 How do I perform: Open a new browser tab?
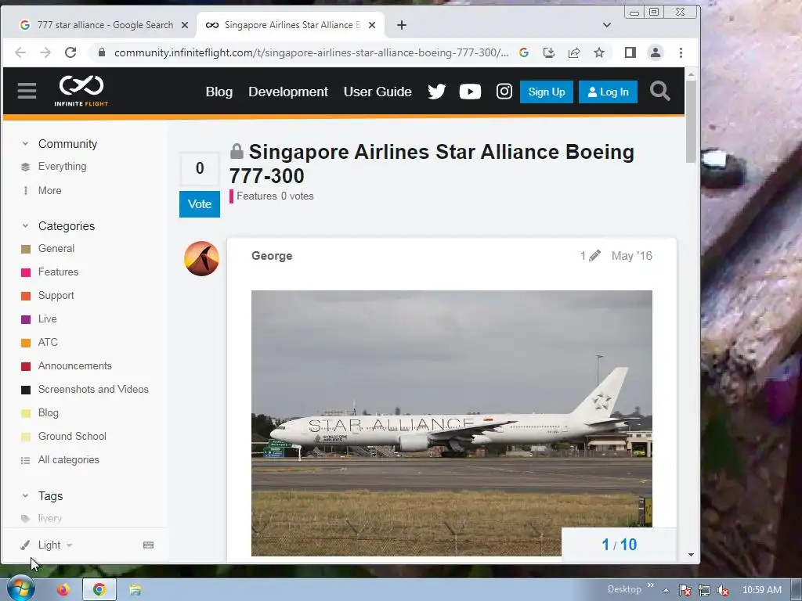point(402,25)
